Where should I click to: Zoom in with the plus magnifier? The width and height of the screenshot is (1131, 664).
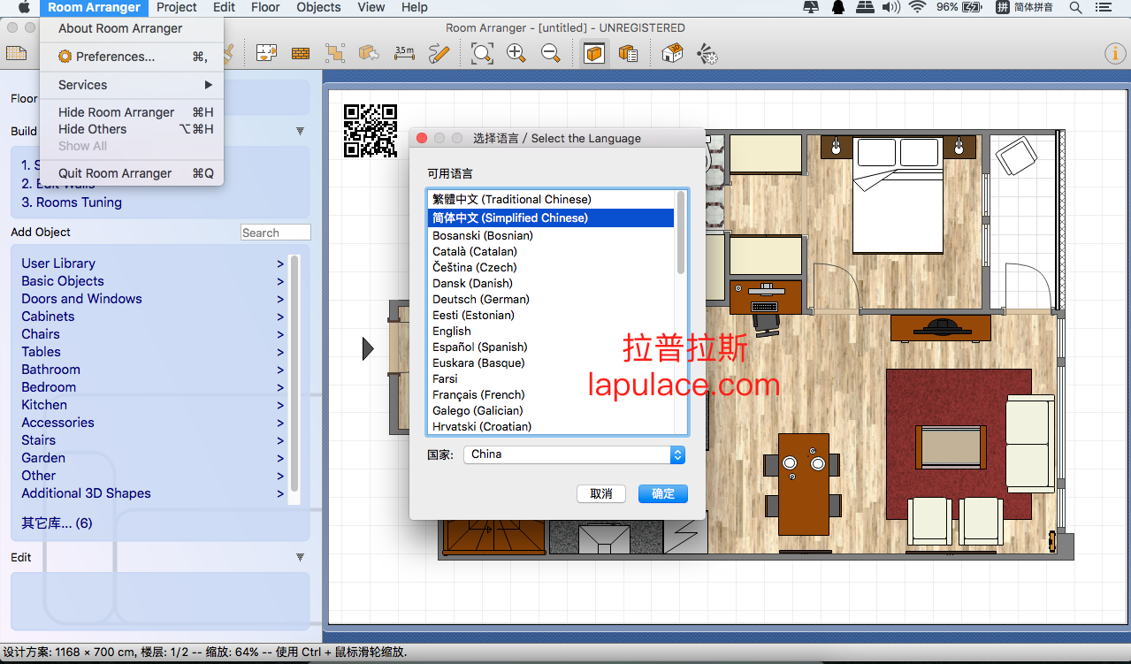click(516, 54)
